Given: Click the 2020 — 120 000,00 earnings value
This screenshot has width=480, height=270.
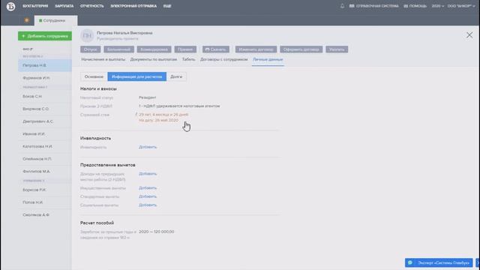Looking at the screenshot, I should pyautogui.click(x=157, y=232).
